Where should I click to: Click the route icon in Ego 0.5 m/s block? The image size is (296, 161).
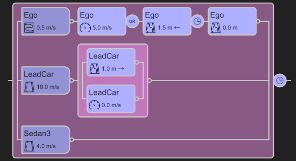point(29,28)
